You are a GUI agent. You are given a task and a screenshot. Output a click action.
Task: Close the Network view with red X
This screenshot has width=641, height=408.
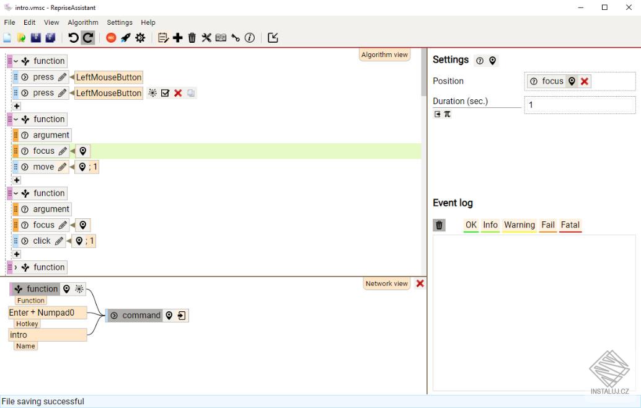[420, 284]
